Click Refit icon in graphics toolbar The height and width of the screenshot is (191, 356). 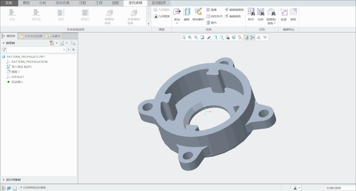pos(184,37)
